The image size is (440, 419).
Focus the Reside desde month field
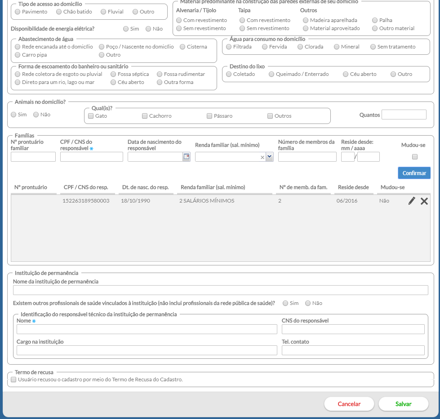tap(348, 157)
